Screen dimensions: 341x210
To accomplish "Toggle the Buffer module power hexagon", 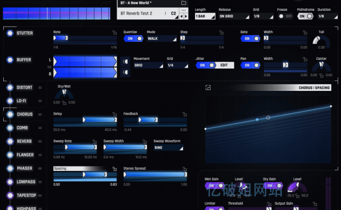I will tap(10, 60).
